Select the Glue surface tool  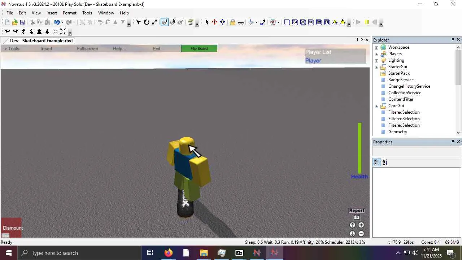[x=295, y=22]
